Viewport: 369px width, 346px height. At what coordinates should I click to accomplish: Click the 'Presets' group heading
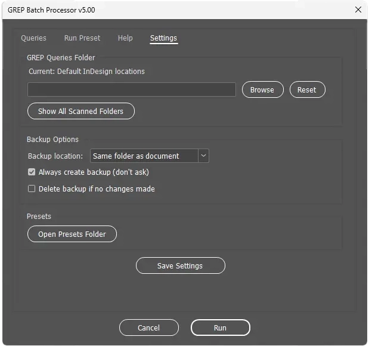click(x=39, y=217)
